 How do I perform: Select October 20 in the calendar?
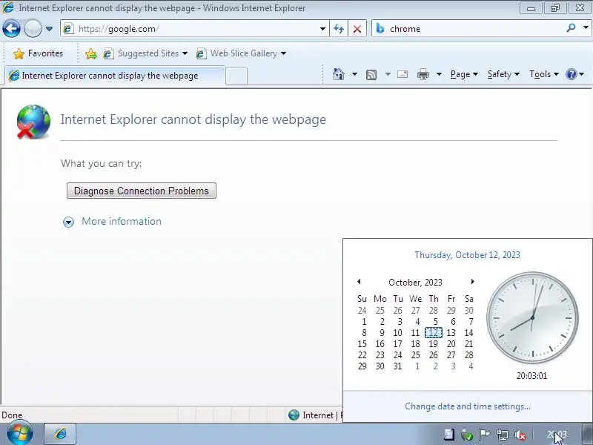451,344
